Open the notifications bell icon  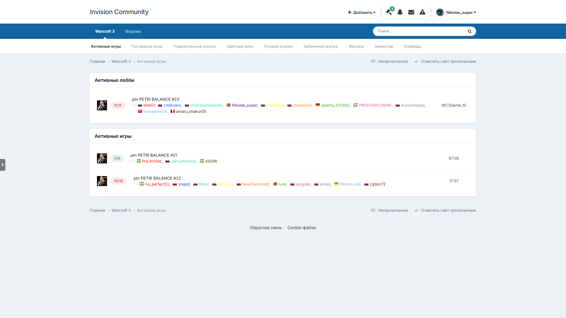pyautogui.click(x=400, y=12)
